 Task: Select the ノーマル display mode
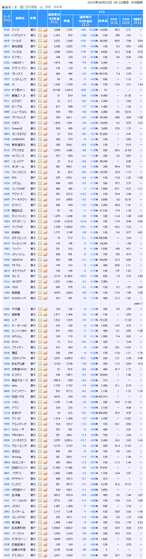click(31, 7)
